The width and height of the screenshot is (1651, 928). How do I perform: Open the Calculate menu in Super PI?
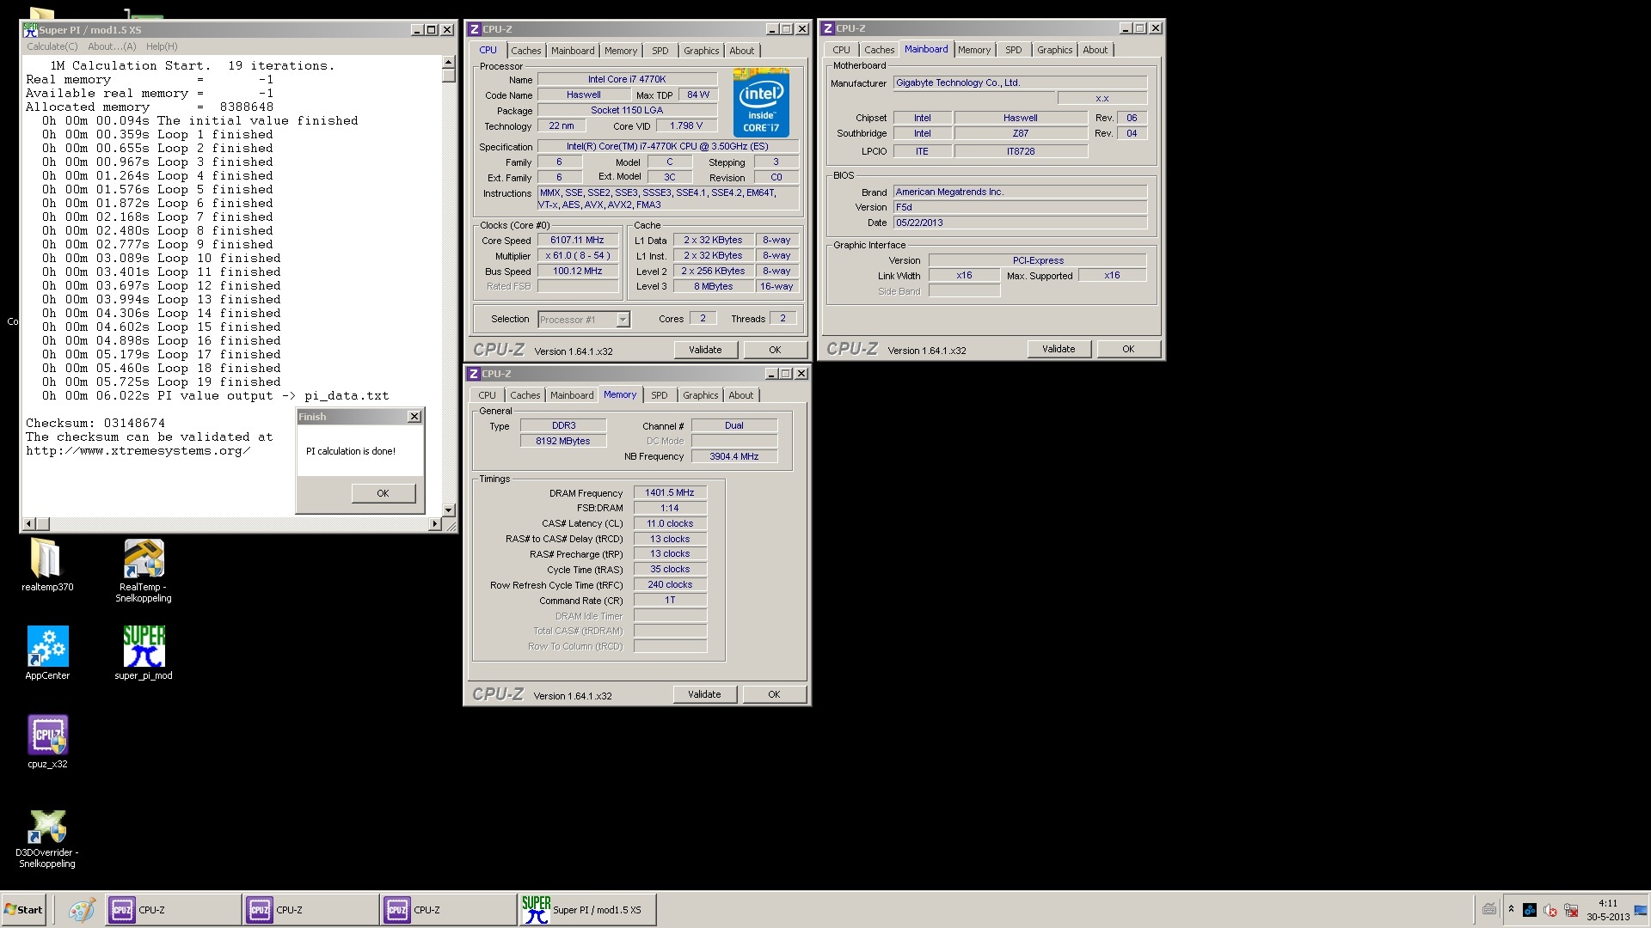pos(52,46)
